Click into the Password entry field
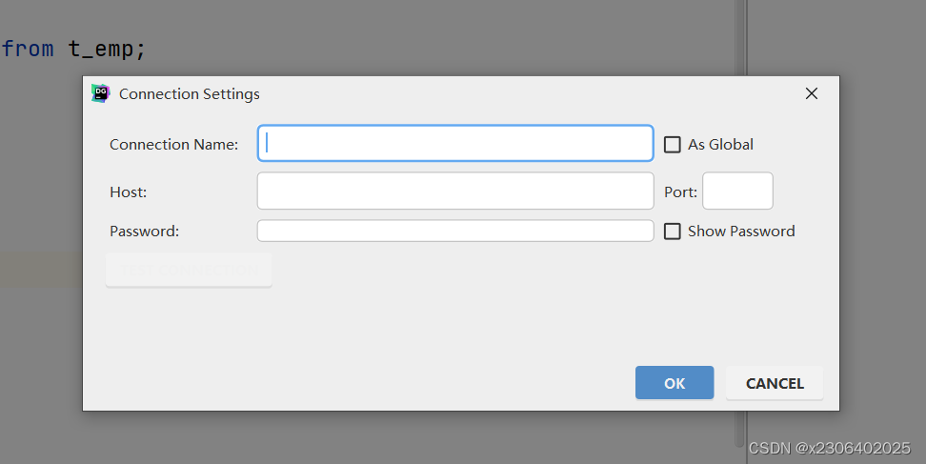926x464 pixels. pyautogui.click(x=455, y=232)
